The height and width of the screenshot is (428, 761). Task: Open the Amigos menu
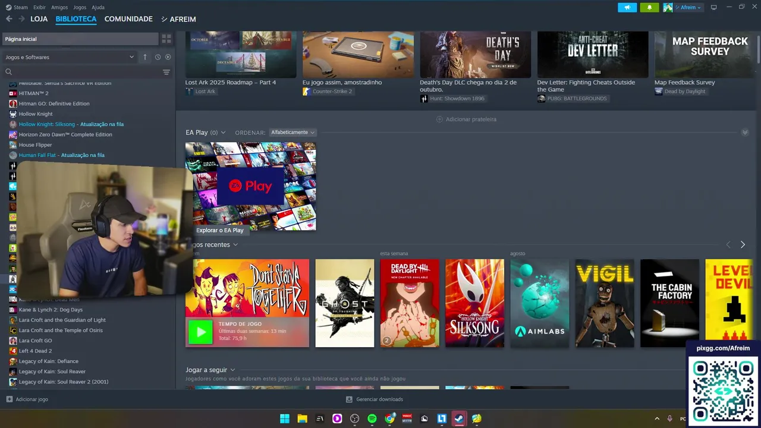[x=59, y=7]
